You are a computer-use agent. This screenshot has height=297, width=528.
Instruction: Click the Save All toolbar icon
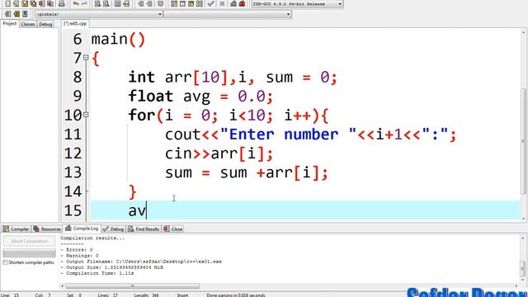33,3
